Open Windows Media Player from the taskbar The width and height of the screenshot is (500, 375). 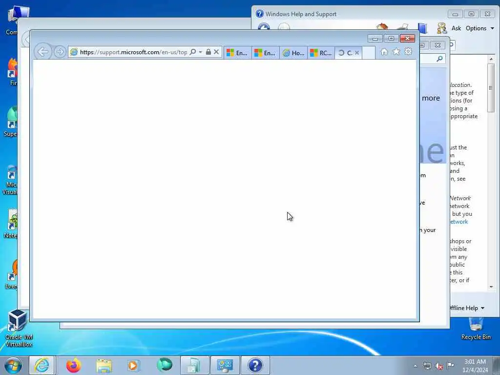[x=133, y=365]
